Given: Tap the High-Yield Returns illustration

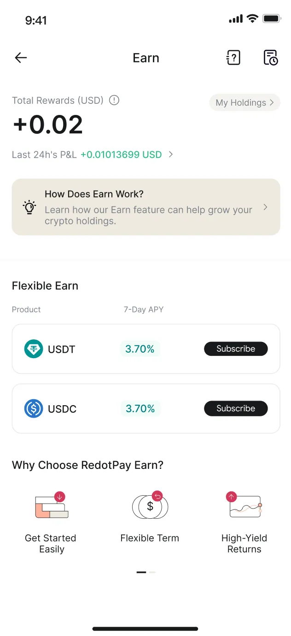Looking at the screenshot, I should coord(244,505).
